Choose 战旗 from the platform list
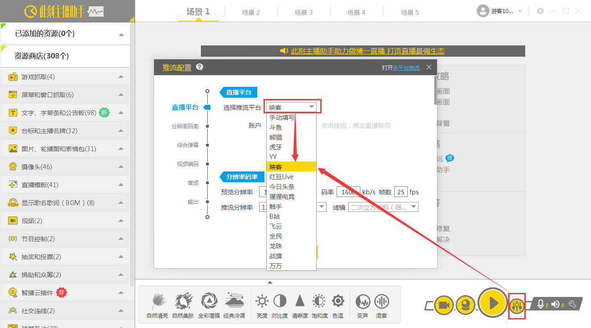 pyautogui.click(x=291, y=256)
